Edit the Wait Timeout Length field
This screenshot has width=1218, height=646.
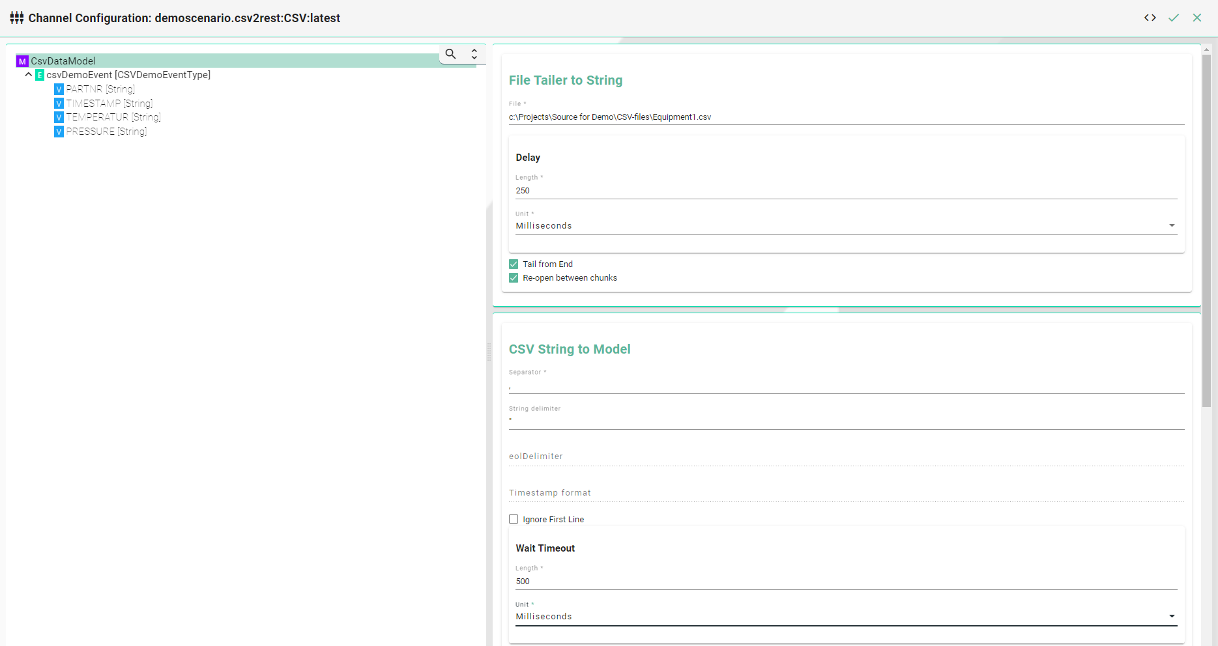[x=846, y=582]
